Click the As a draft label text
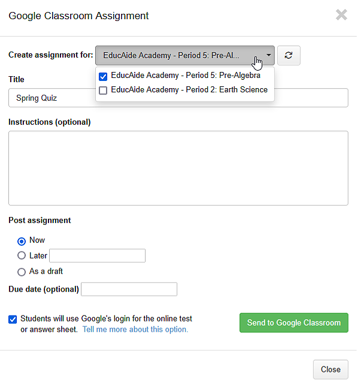This screenshot has width=357, height=388. [x=46, y=271]
